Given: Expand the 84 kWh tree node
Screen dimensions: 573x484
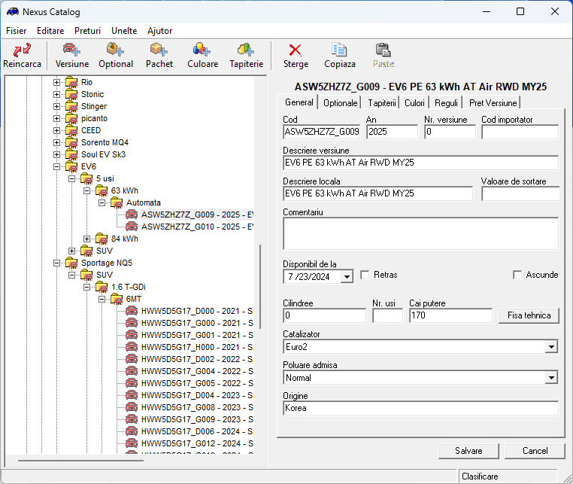Looking at the screenshot, I should (86, 239).
